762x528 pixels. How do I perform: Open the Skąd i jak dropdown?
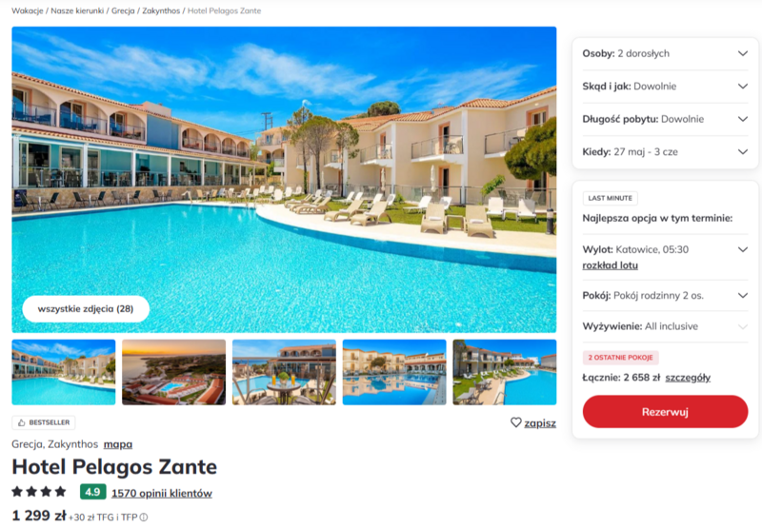pyautogui.click(x=665, y=87)
